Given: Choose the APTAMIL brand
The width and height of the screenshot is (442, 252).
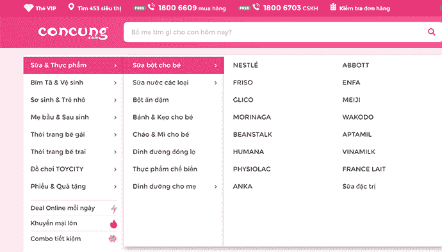Looking at the screenshot, I should [x=357, y=134].
